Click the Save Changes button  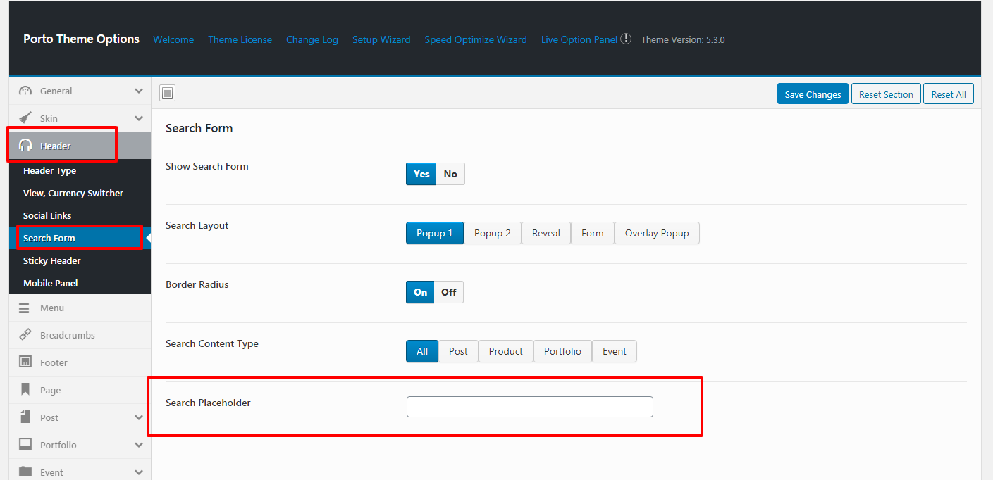813,94
